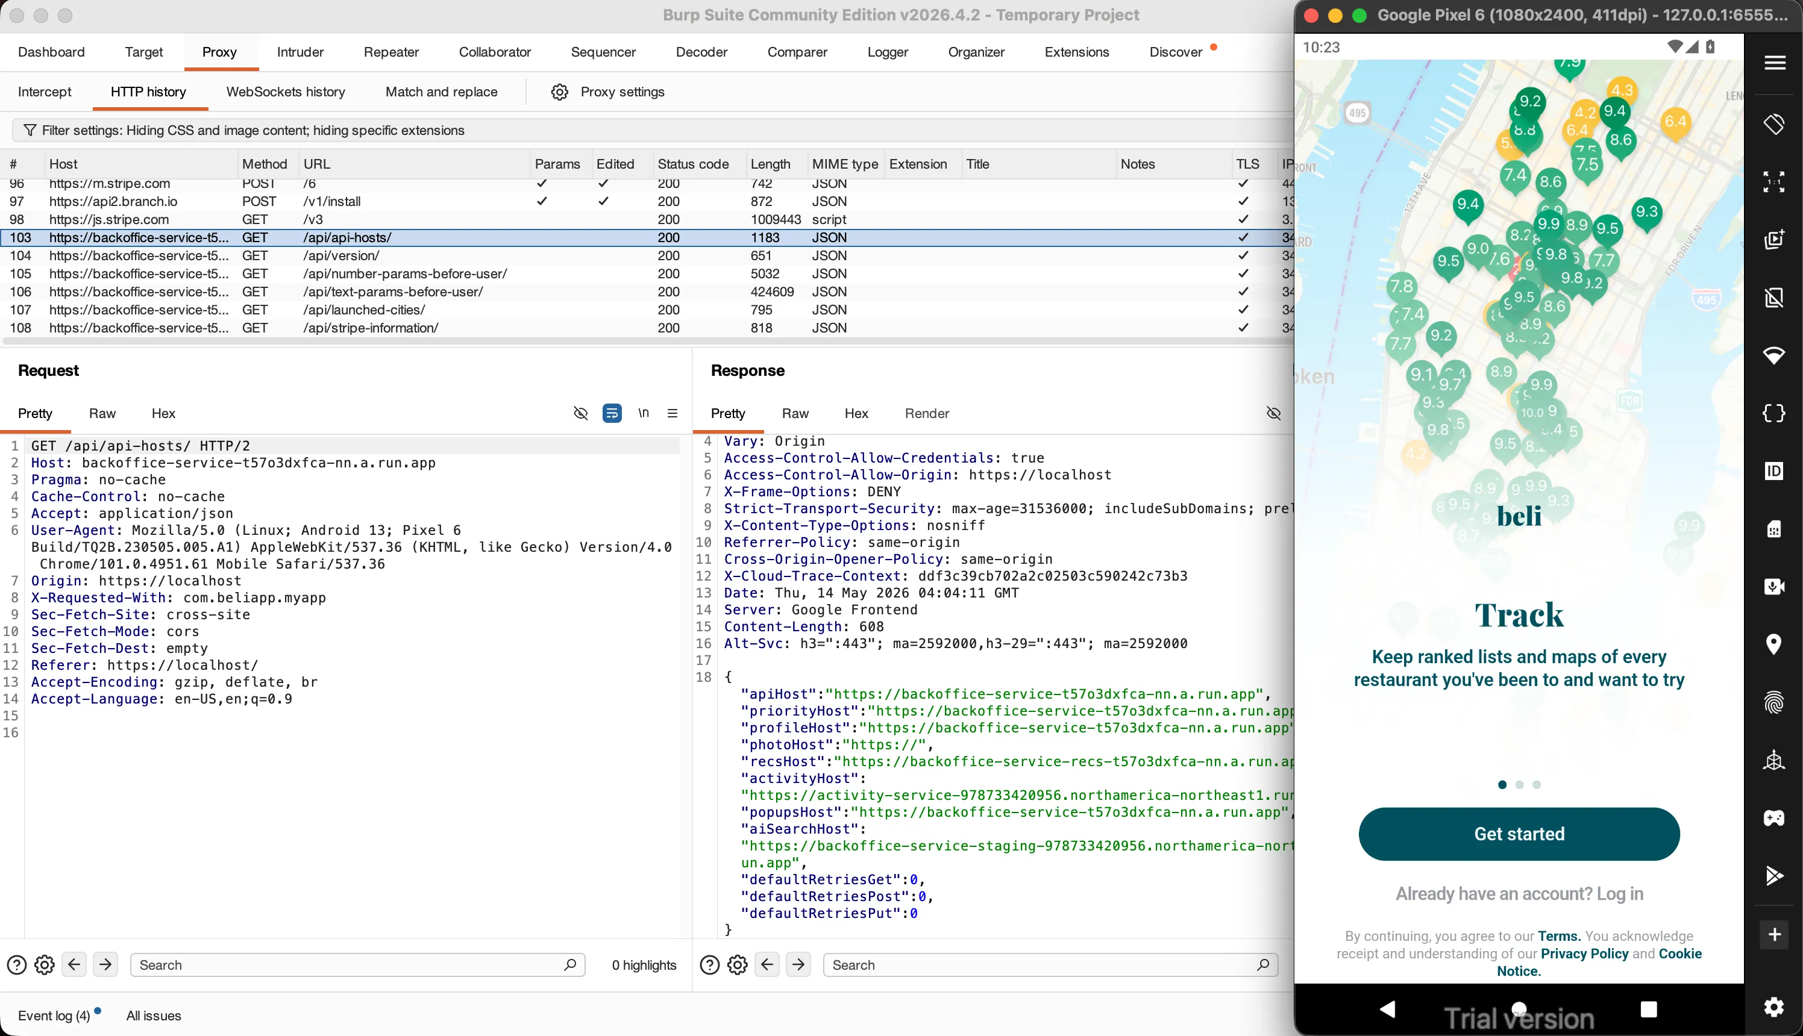Select the Render view in Response panel

click(927, 413)
